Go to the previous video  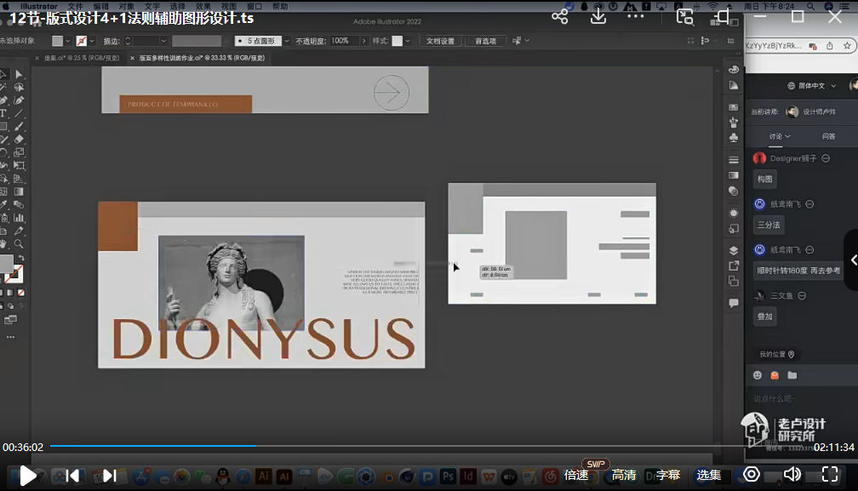coord(72,475)
